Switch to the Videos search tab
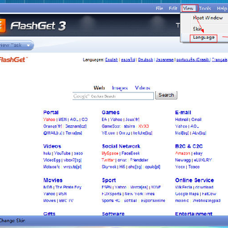228x228 pixels. point(142,88)
